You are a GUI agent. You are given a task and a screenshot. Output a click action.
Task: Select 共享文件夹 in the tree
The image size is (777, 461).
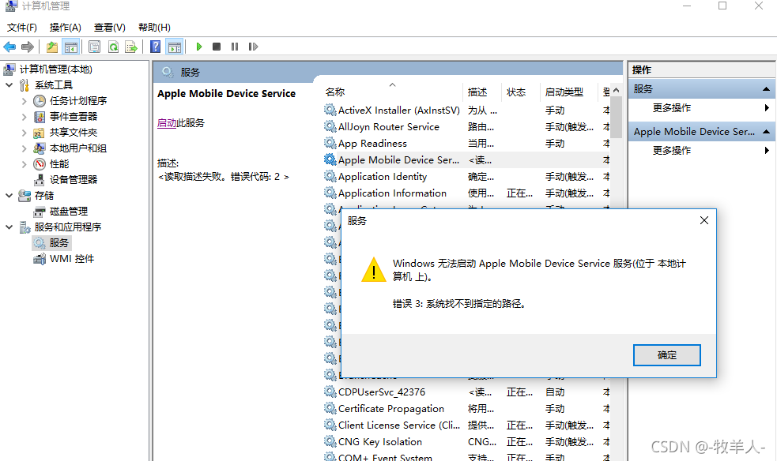[x=74, y=133]
